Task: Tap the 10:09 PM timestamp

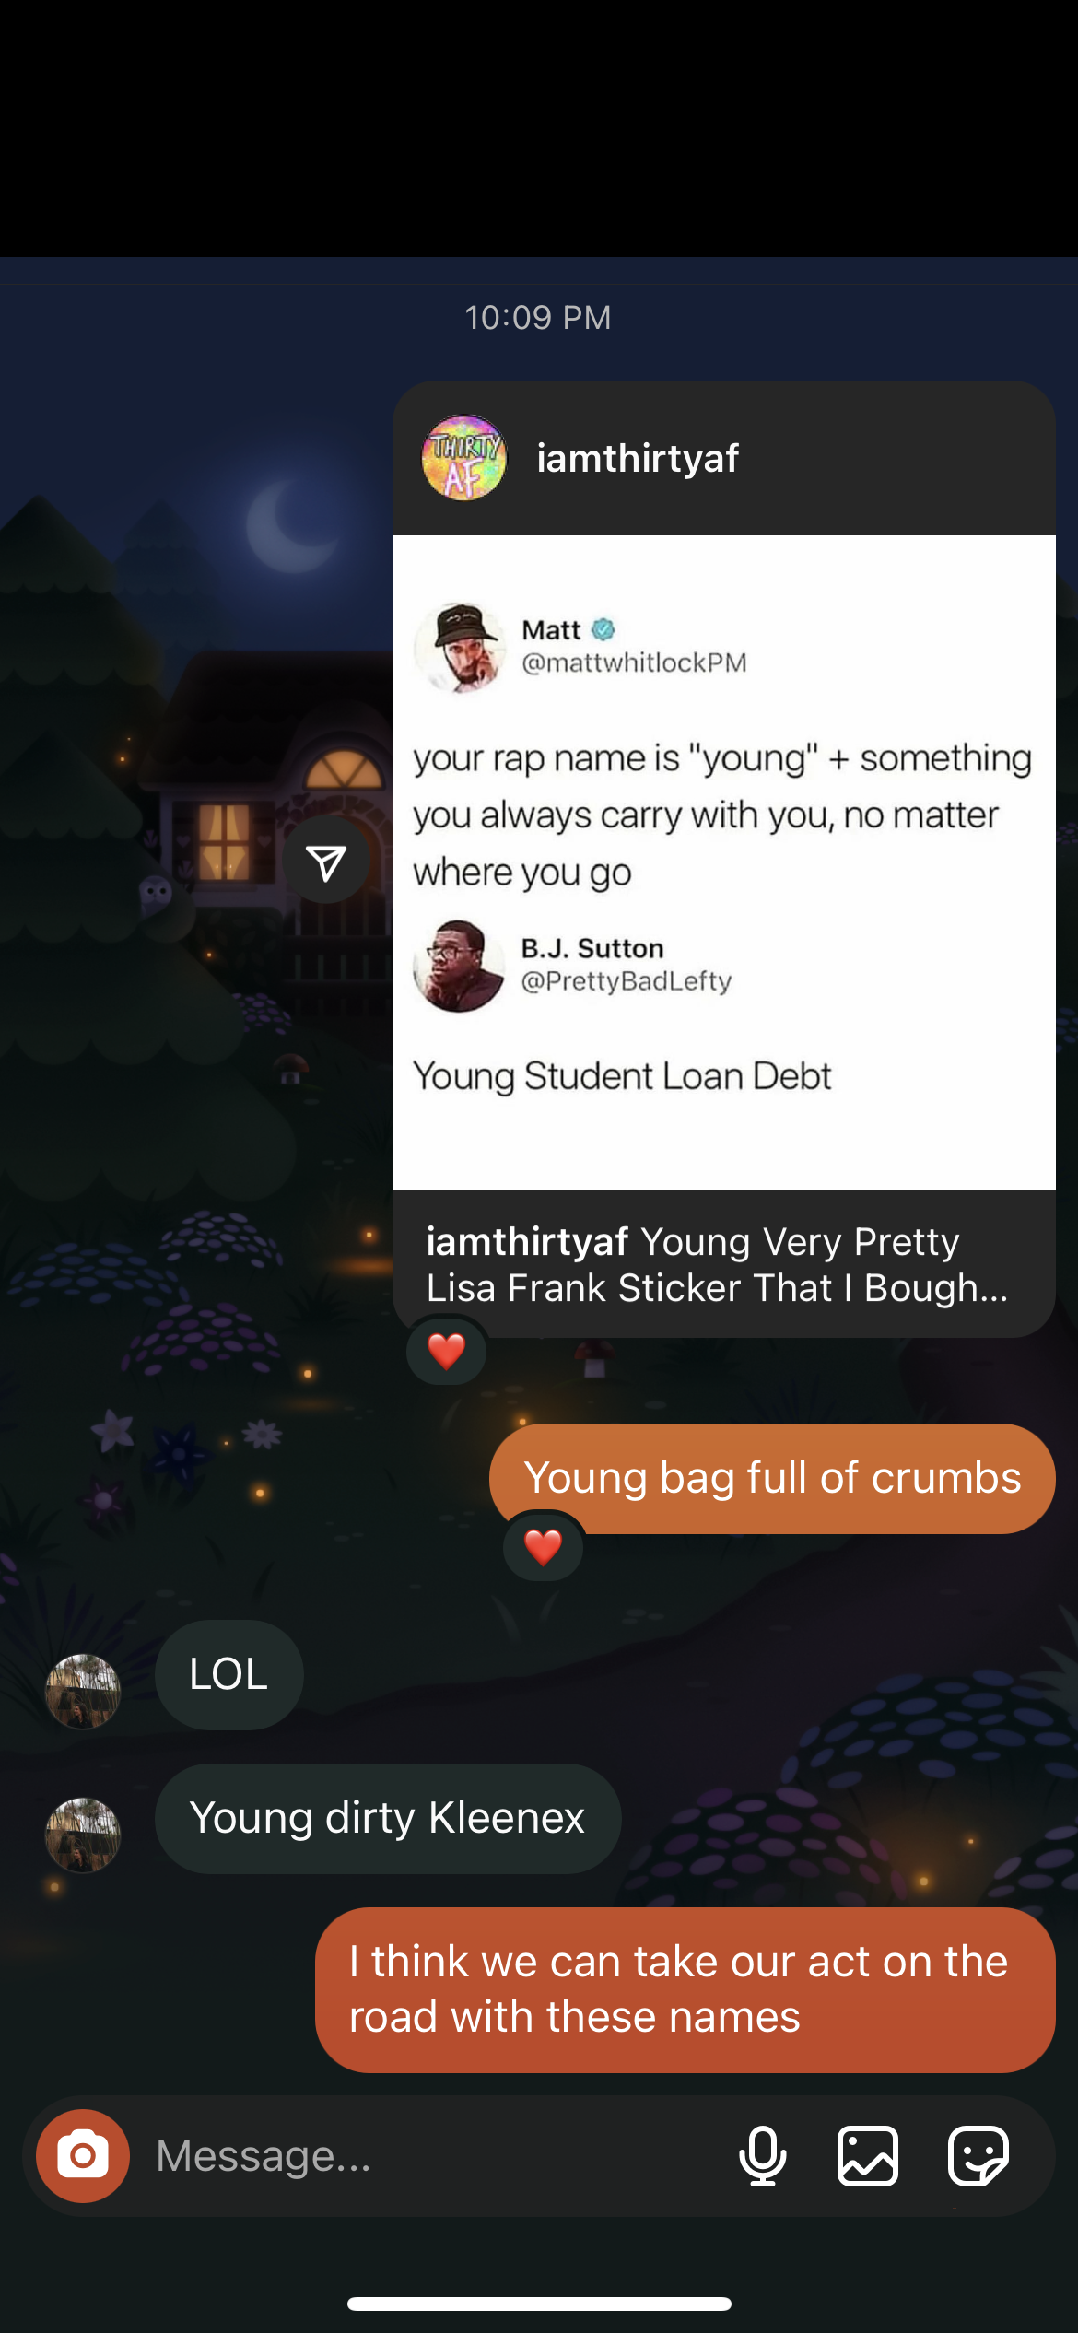Action: [538, 317]
